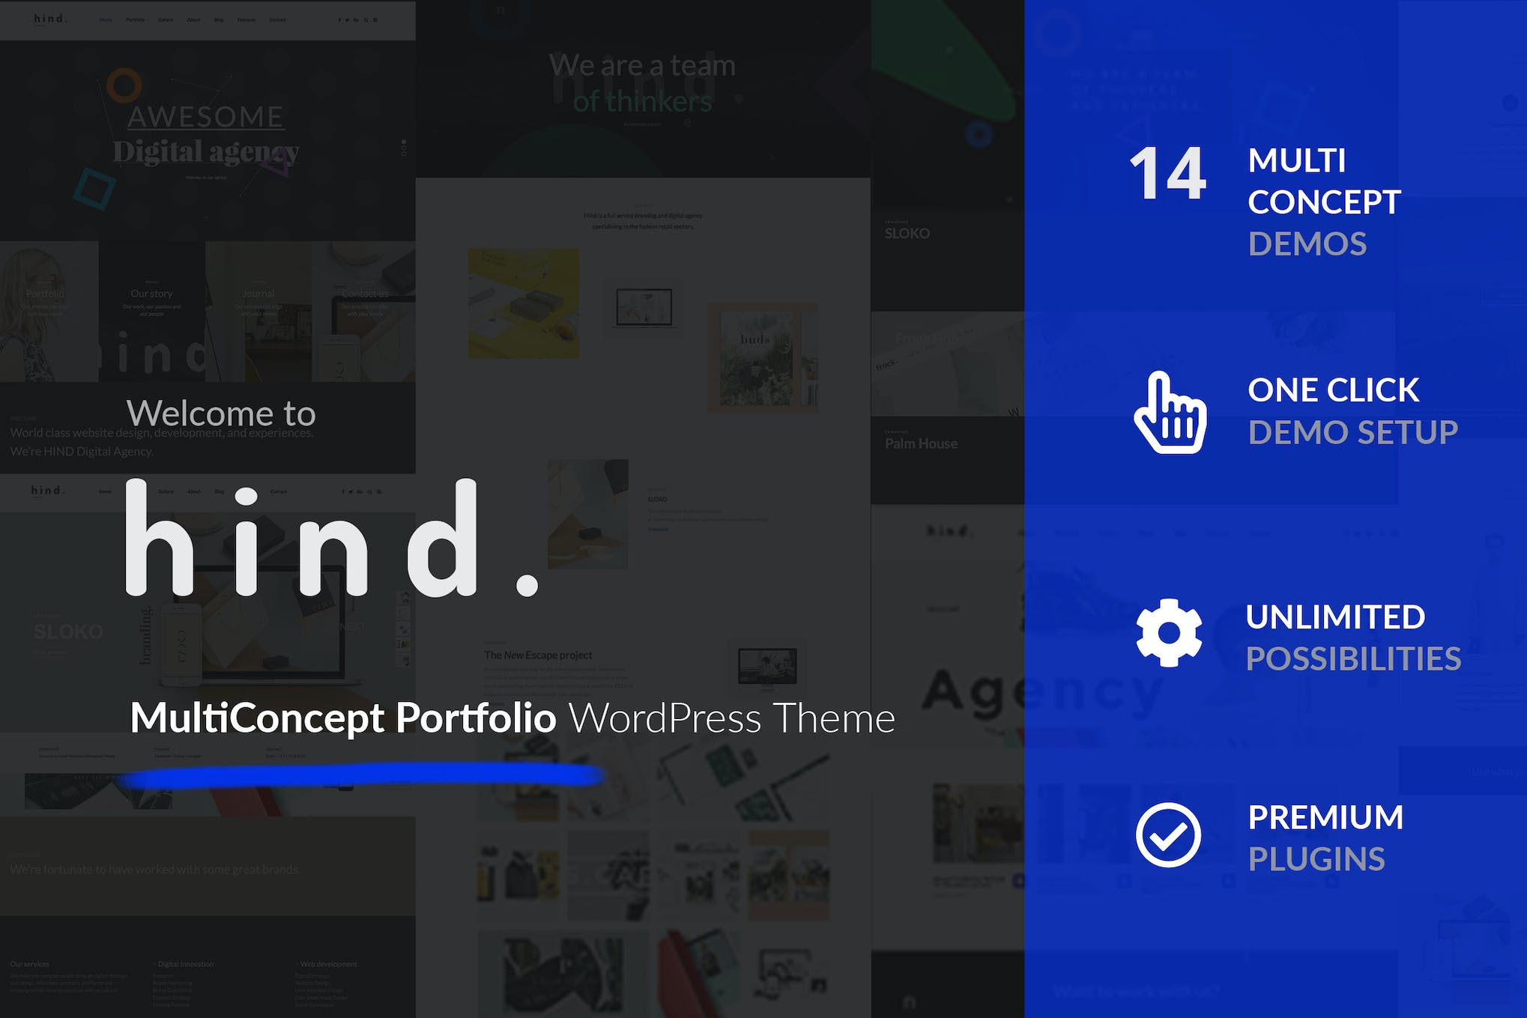The width and height of the screenshot is (1527, 1018).
Task: Click the hind. logo in the top navbar
Action: 48,20
